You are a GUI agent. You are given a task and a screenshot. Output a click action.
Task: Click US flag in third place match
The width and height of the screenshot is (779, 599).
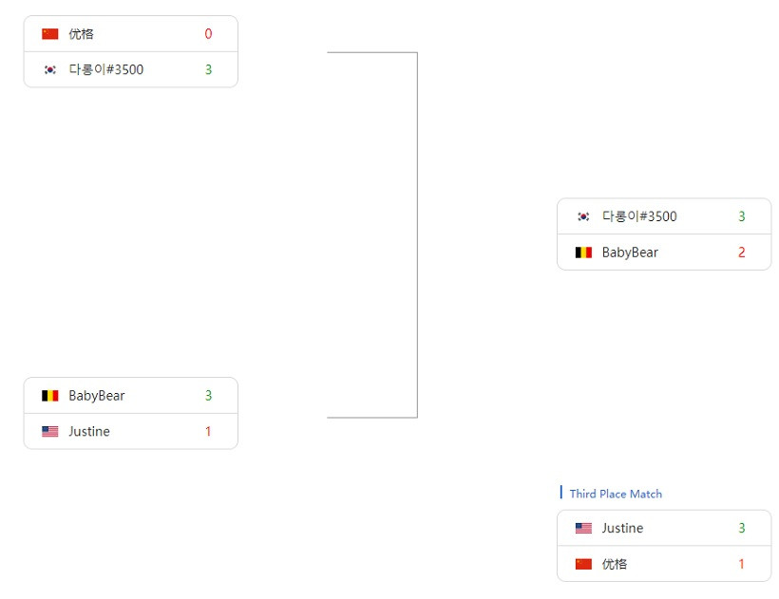coord(583,528)
